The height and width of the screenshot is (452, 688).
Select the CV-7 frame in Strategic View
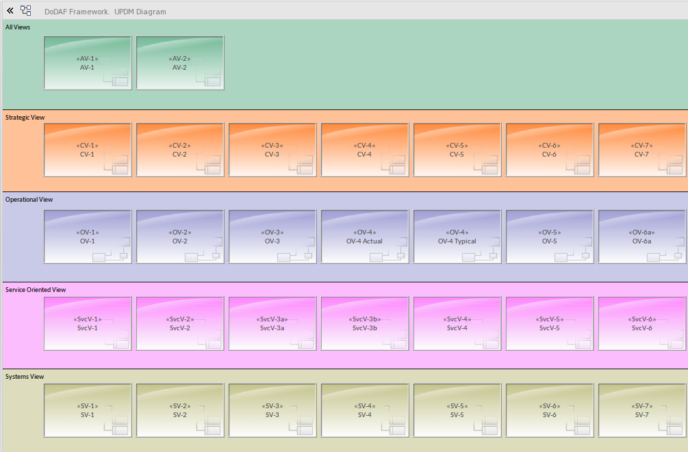[x=641, y=150]
